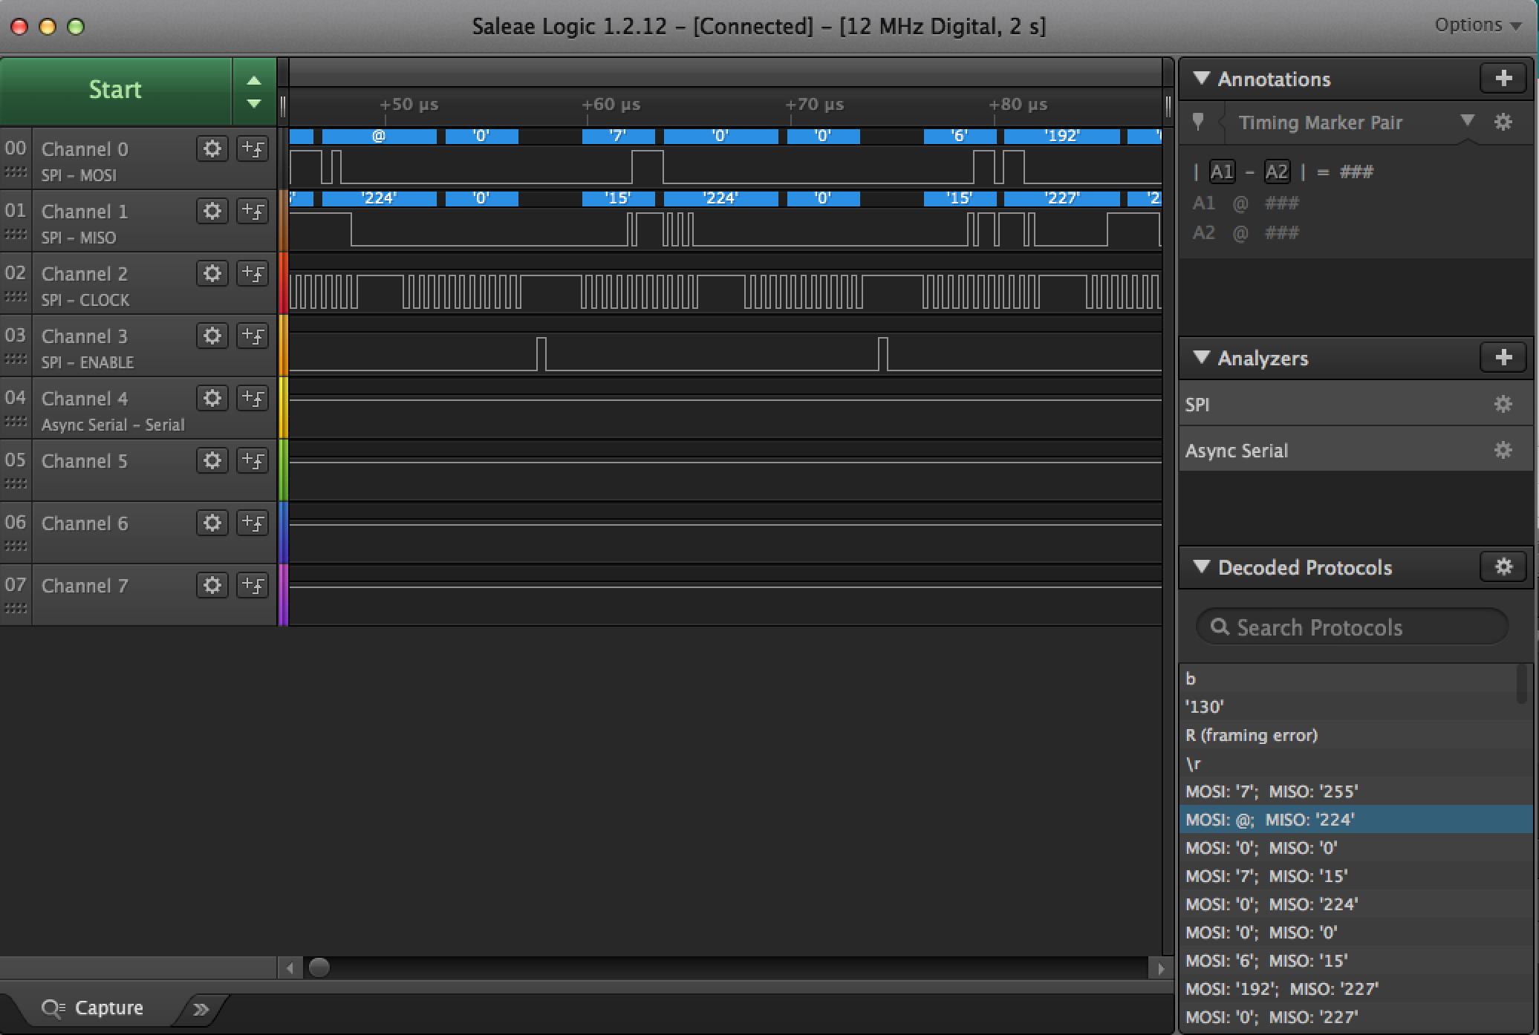1539x1035 pixels.
Task: Add a new annotation with plus button
Action: [1503, 79]
